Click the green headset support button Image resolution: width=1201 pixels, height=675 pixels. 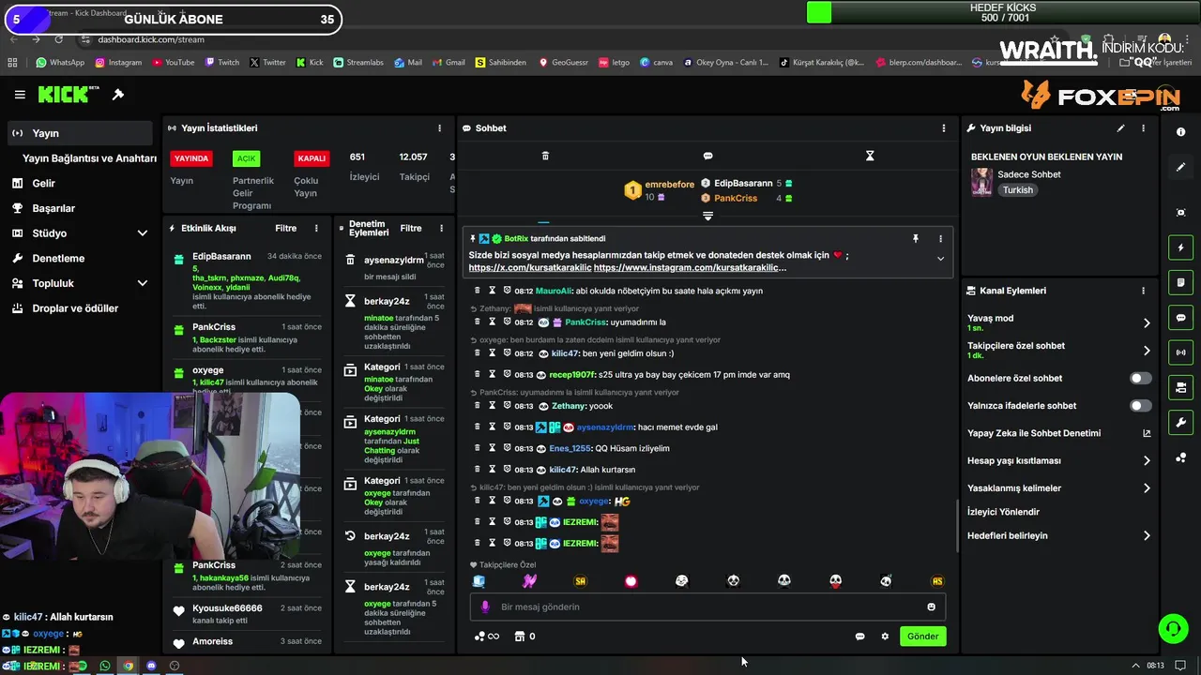tap(1173, 628)
